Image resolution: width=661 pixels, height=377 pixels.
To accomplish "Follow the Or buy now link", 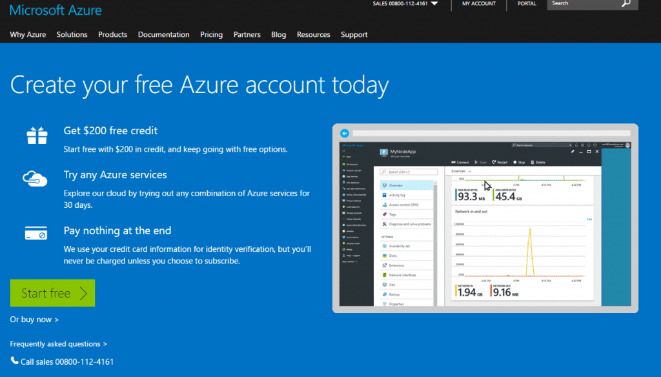I will tap(34, 319).
